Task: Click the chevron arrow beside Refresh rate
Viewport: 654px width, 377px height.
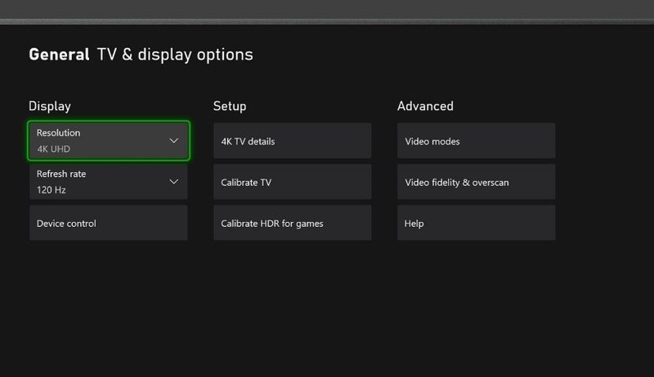Action: coord(173,181)
